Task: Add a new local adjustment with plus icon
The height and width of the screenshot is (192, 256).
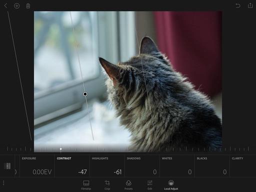Action: point(16,6)
